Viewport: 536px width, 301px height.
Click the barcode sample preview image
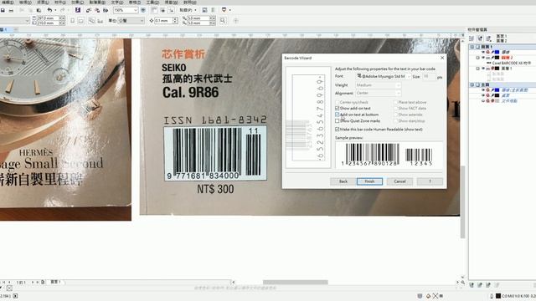pyautogui.click(x=389, y=155)
